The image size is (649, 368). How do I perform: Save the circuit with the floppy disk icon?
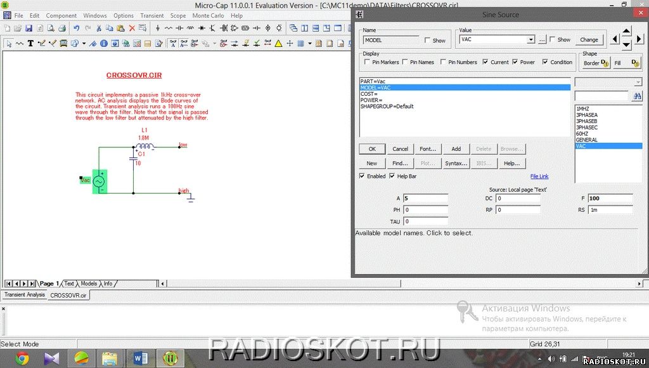pos(29,28)
